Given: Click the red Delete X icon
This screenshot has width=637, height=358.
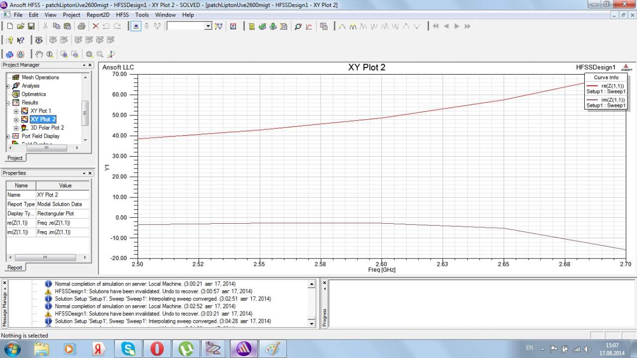Looking at the screenshot, I should 96,26.
